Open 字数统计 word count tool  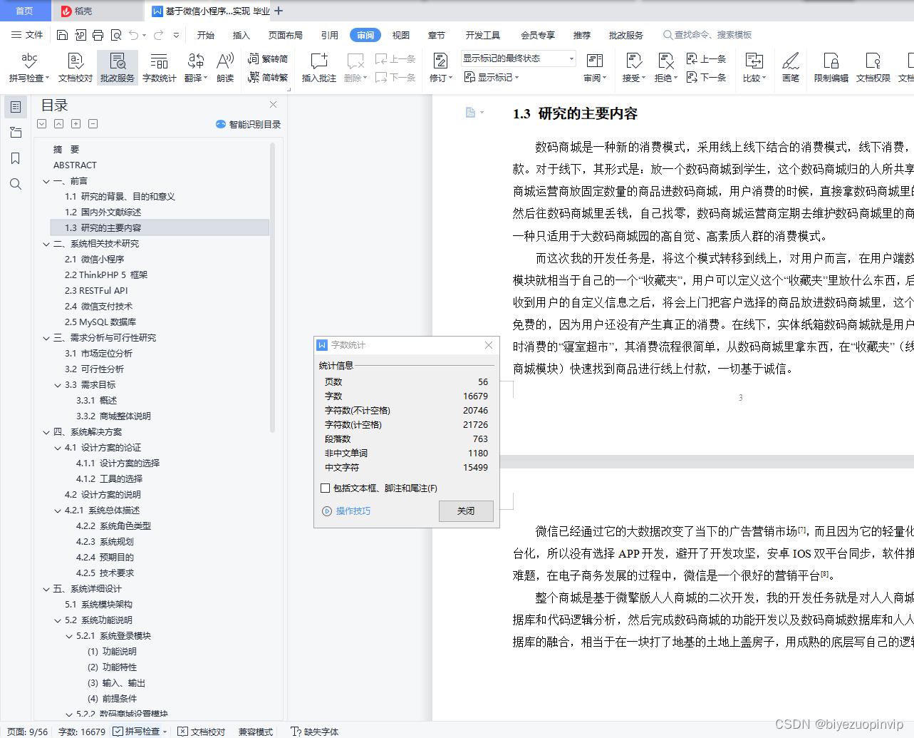[159, 68]
